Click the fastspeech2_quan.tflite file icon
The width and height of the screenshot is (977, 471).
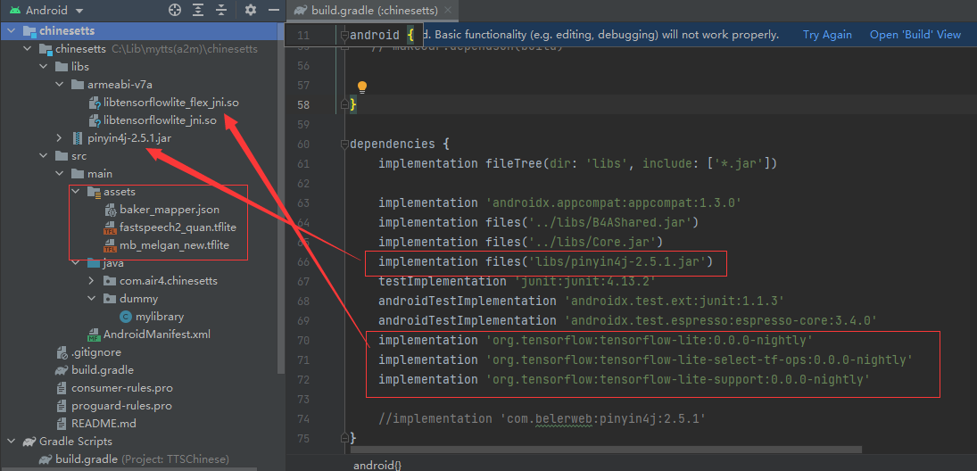click(x=111, y=227)
